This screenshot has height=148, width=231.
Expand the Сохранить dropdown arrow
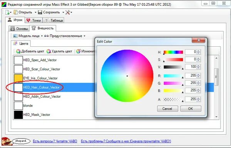click(x=63, y=13)
